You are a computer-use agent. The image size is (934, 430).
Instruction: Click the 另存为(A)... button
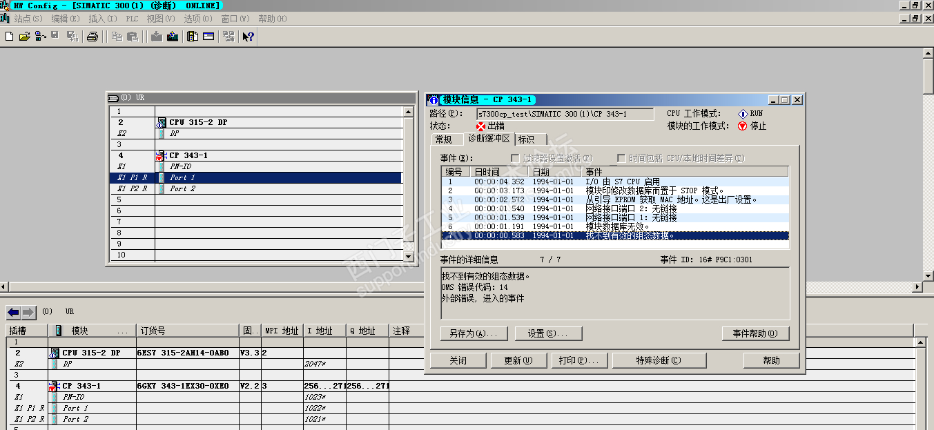click(474, 333)
